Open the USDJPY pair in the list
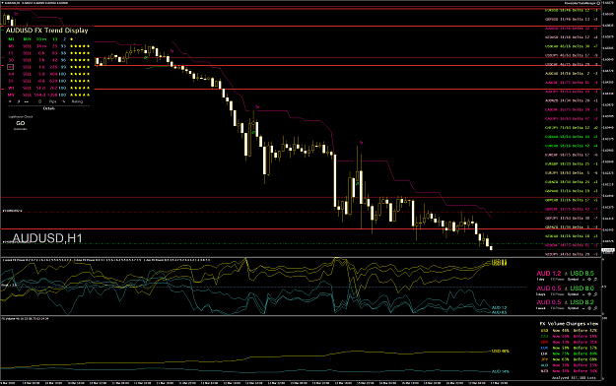 572,55
